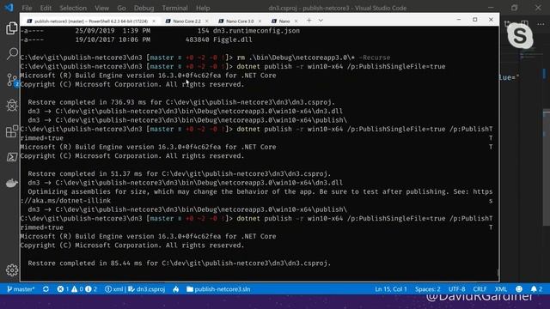550x309 pixels.
Task: Open the feedback smiley in status bar
Action: (x=519, y=289)
